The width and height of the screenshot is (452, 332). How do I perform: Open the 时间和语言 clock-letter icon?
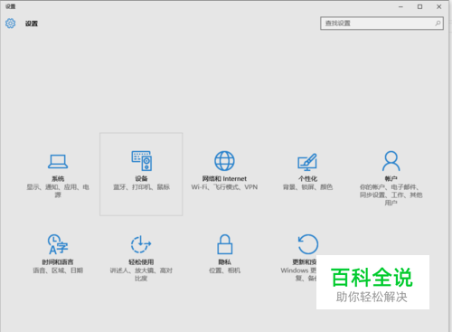[58, 244]
